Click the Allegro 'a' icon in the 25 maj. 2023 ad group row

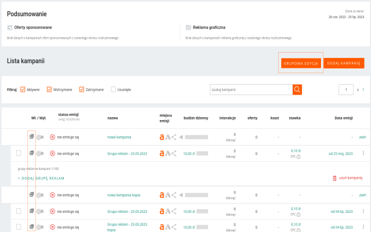coord(162,154)
